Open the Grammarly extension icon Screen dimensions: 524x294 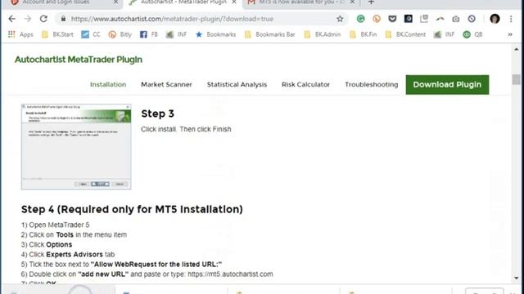coord(360,19)
